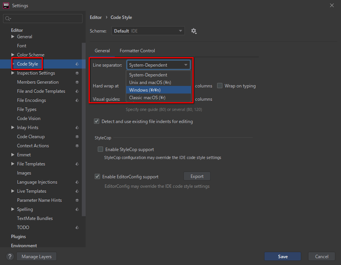
Task: Toggle Detect and use existing file indents
Action: (x=97, y=121)
